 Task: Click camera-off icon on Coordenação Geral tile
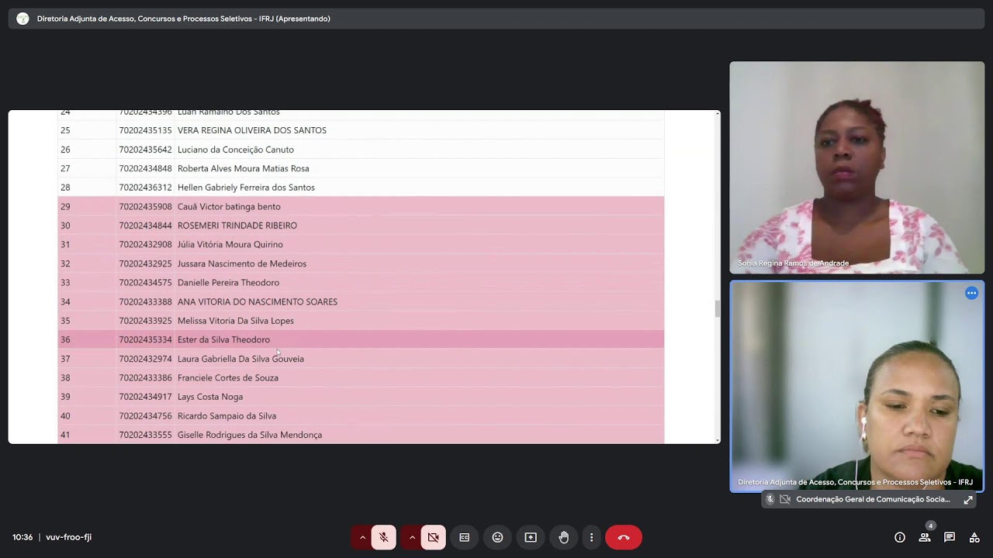click(785, 500)
